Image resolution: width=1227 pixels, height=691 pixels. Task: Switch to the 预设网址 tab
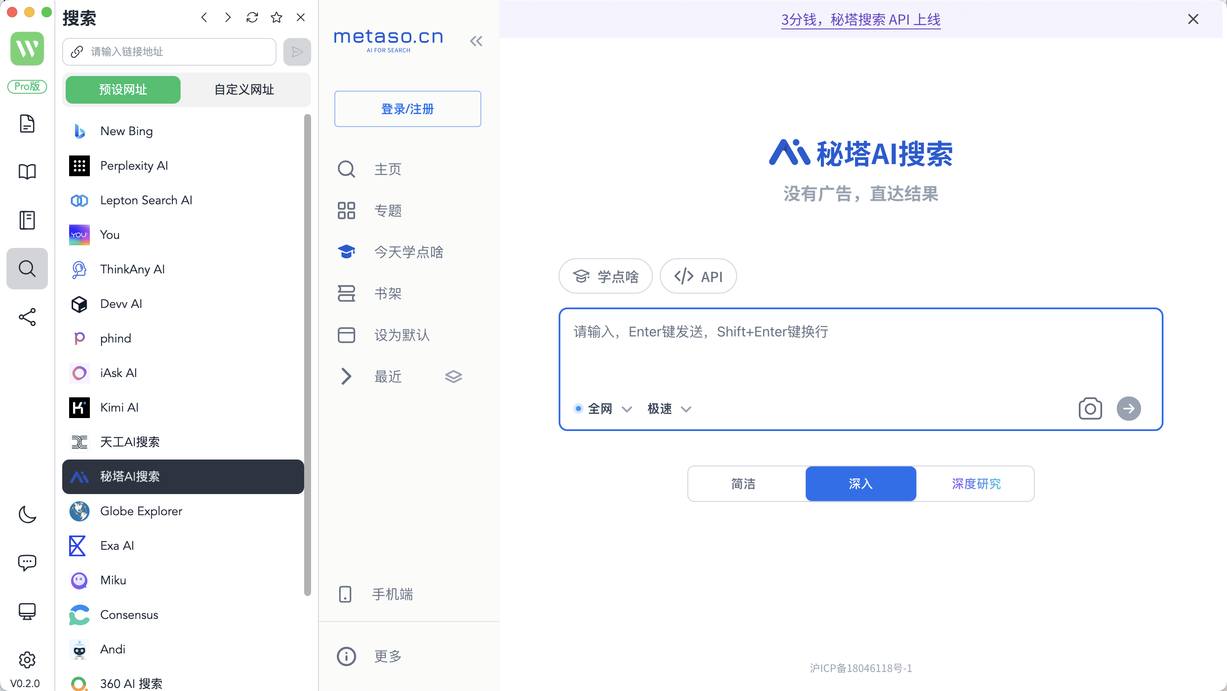(123, 89)
